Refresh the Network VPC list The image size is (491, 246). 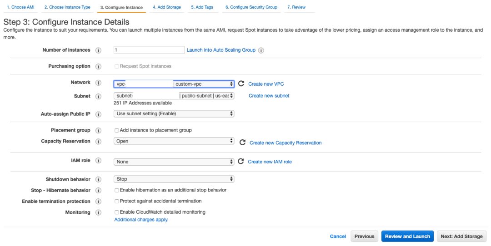point(241,84)
